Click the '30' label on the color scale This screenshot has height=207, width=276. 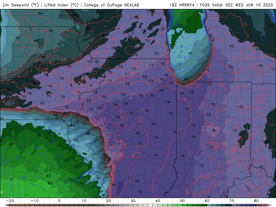tap(133, 201)
